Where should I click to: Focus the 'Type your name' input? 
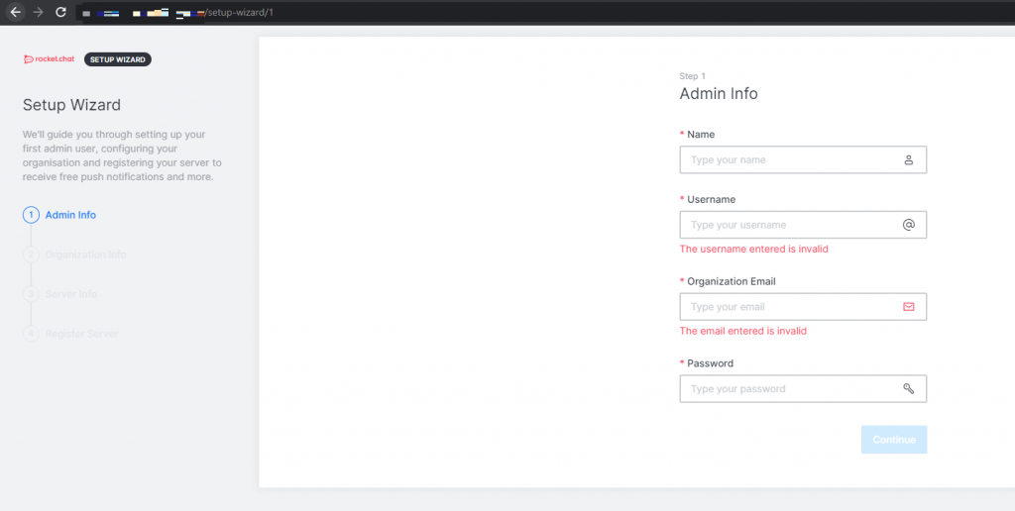click(803, 159)
